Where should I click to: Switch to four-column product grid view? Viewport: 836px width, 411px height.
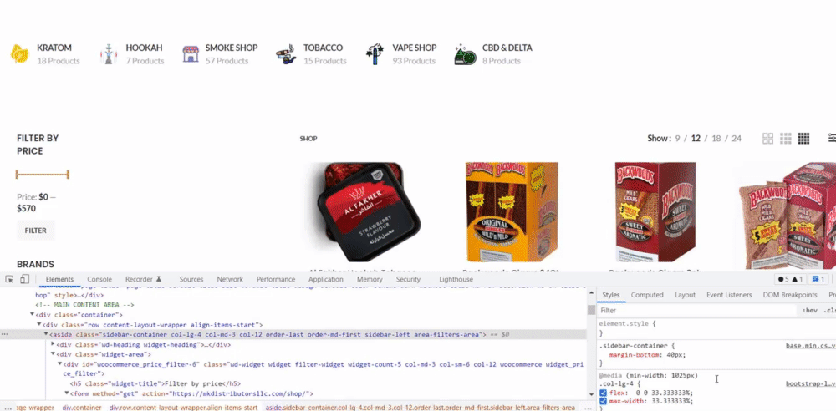803,139
